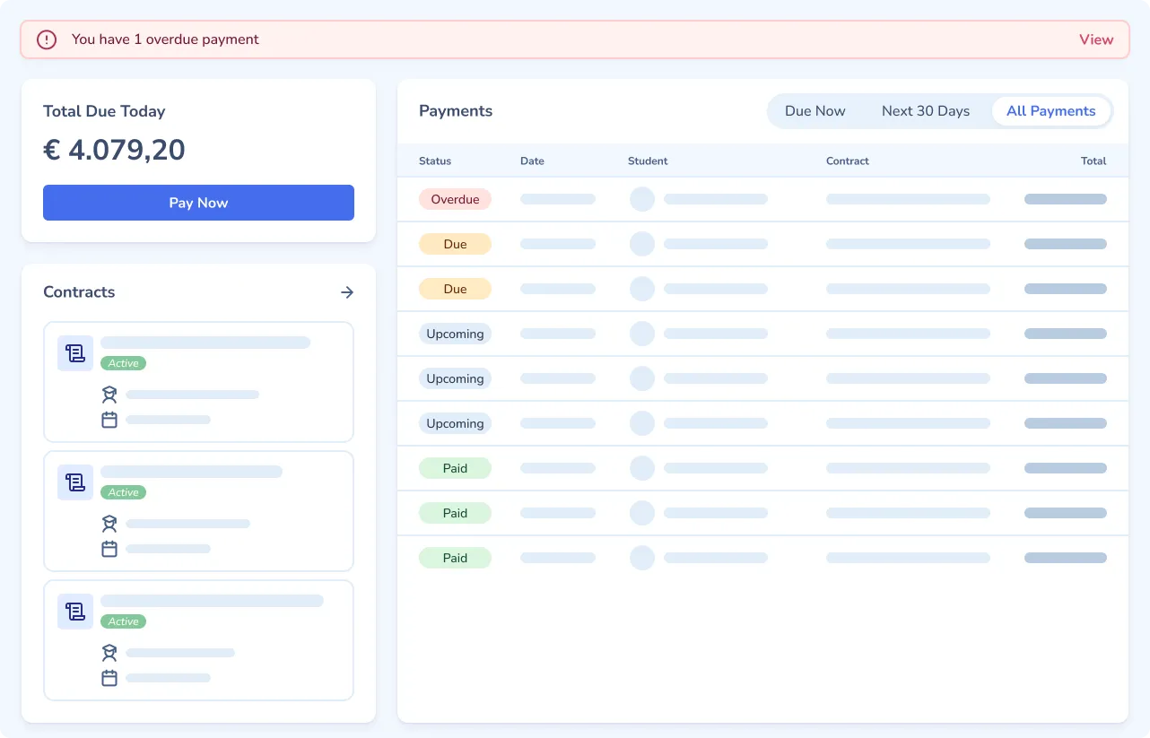Click the calendar icon on the first contract card
The height and width of the screenshot is (738, 1150).
109,419
